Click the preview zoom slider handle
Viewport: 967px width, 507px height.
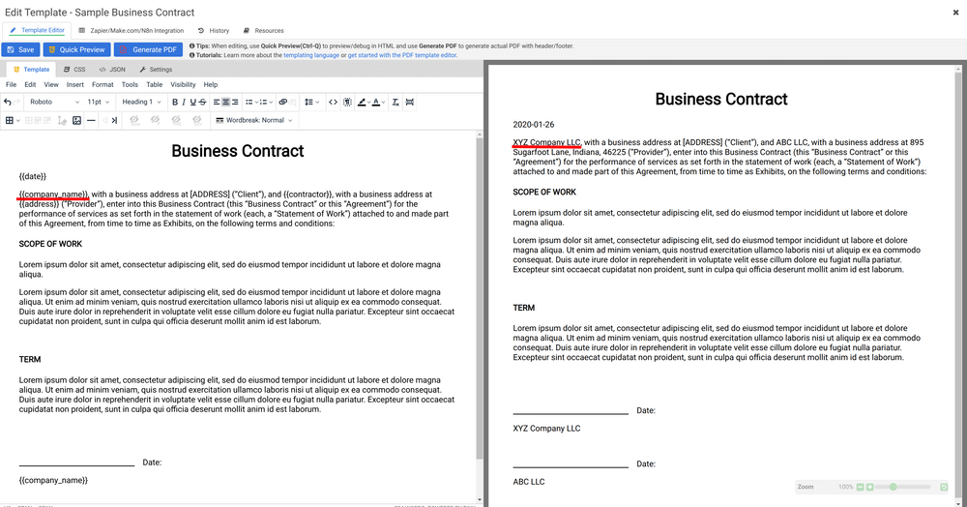point(893,488)
